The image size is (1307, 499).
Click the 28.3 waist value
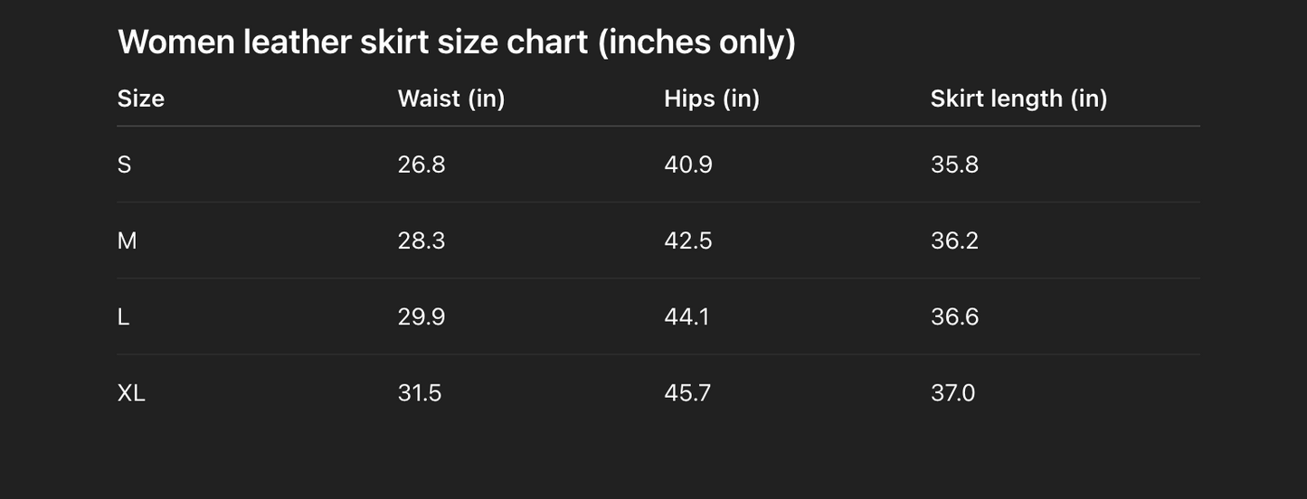point(421,240)
